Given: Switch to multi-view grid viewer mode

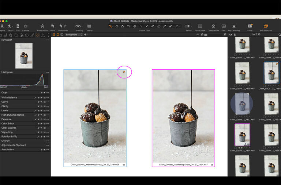Looking at the screenshot, I should pyautogui.click(x=54, y=35).
